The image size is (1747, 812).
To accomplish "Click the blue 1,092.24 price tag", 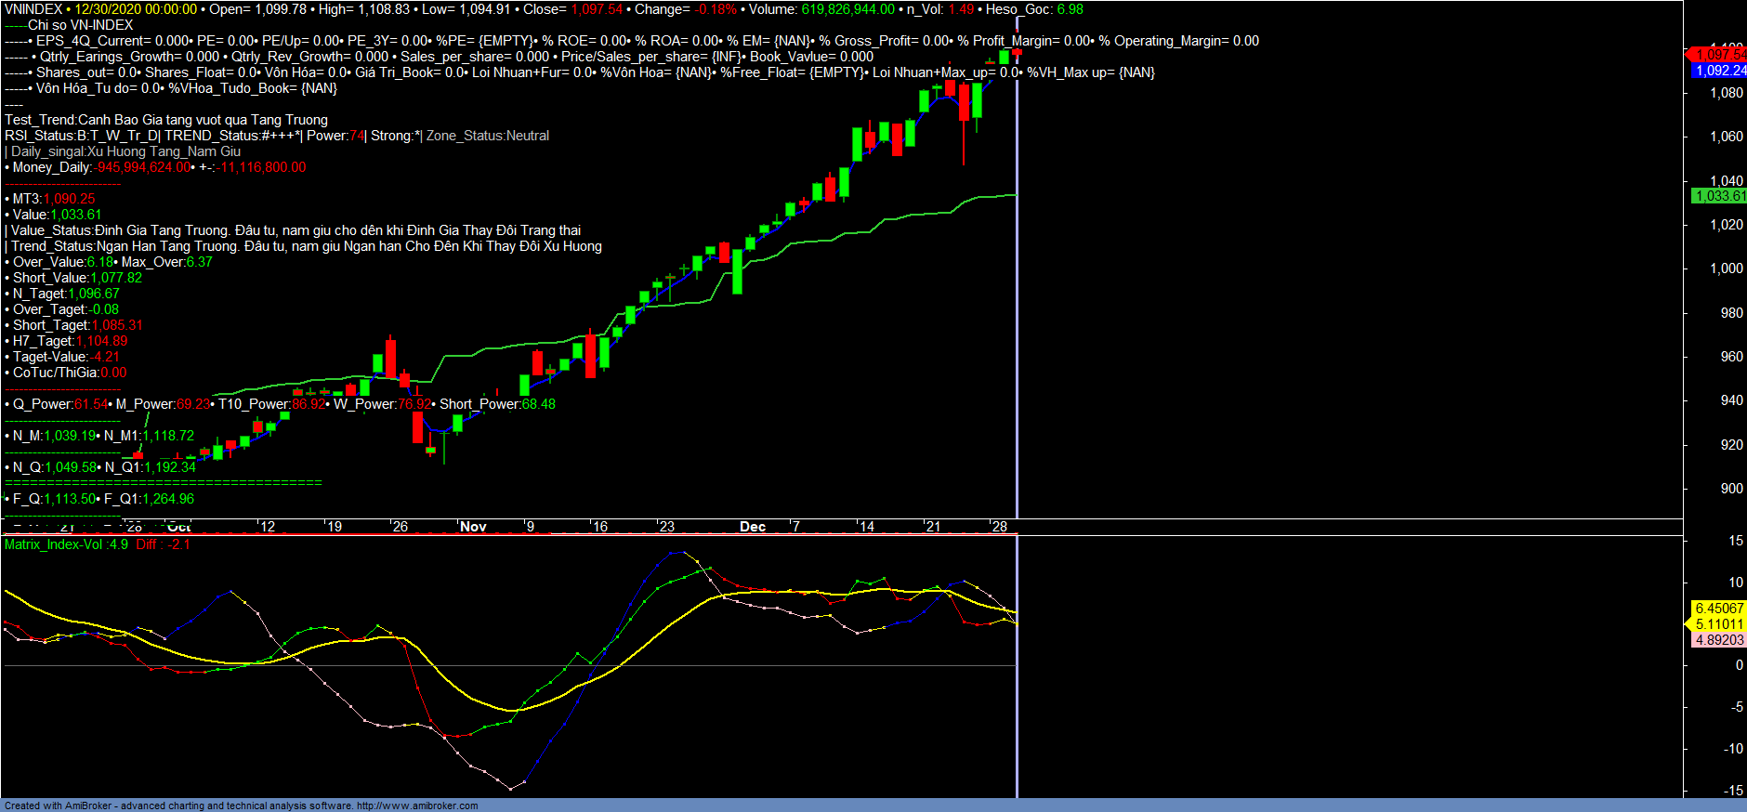I will click(x=1719, y=71).
